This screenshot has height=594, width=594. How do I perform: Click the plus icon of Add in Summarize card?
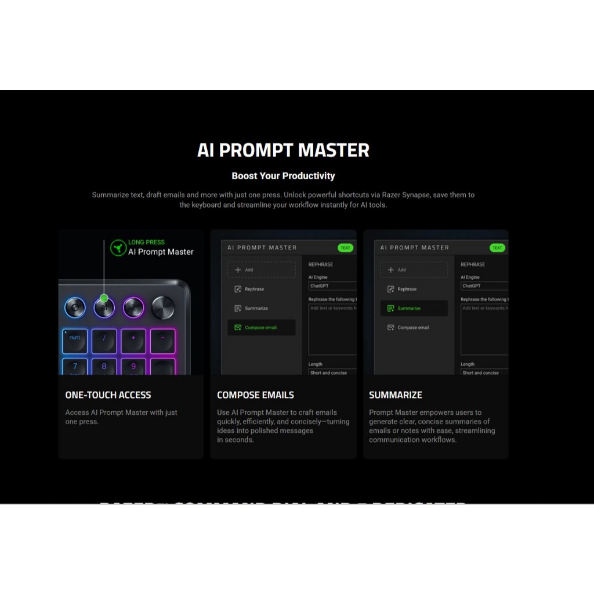tap(390, 270)
